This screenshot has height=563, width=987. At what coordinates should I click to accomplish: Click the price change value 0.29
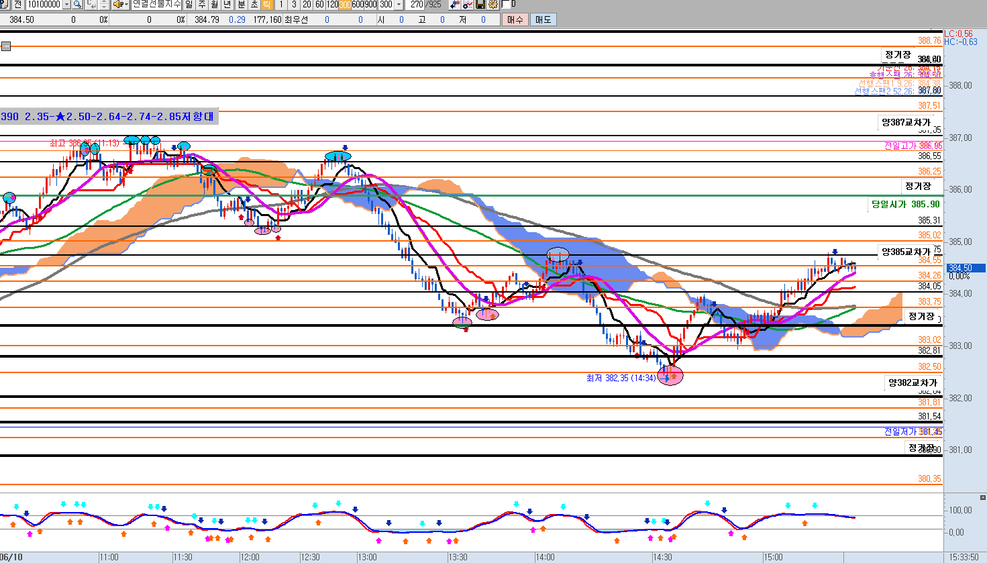237,19
